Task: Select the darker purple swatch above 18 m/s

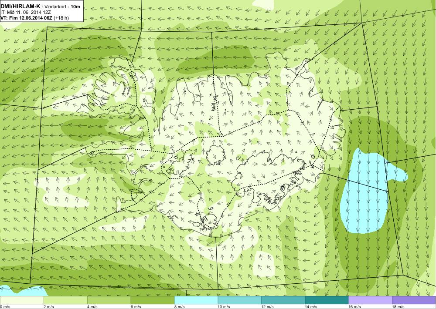Action: [414, 300]
